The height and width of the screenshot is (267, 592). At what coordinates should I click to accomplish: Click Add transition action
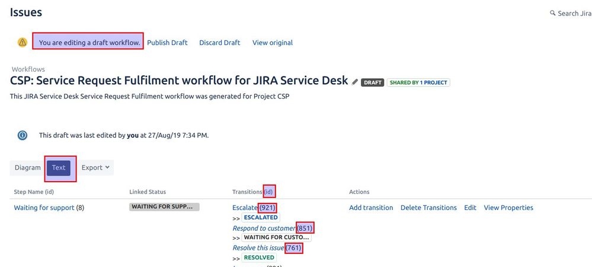[x=371, y=208]
